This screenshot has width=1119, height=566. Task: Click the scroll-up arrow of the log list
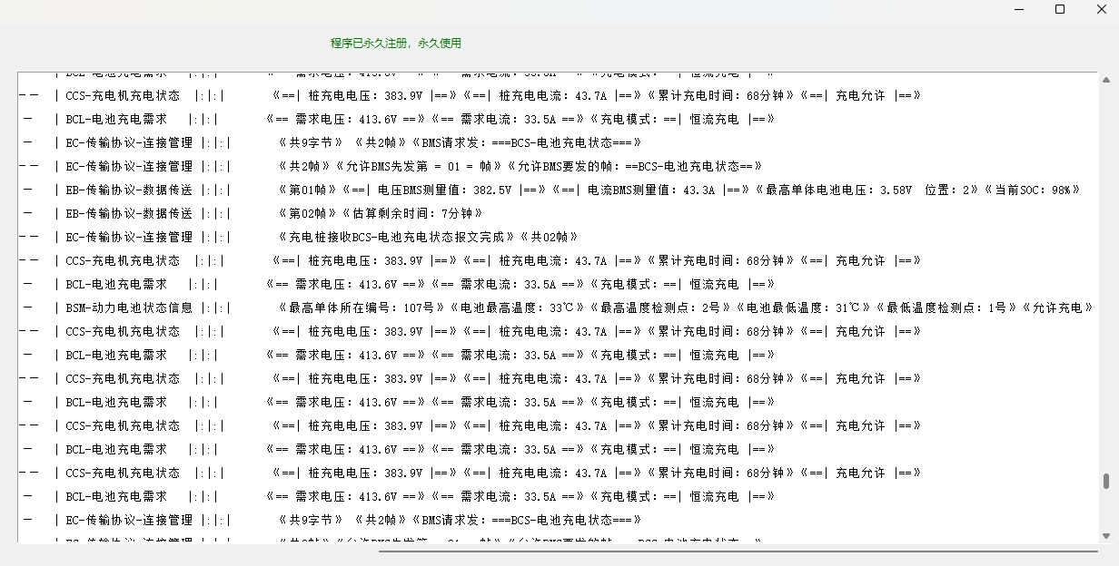[1105, 80]
